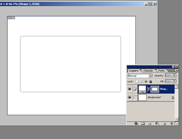The image size is (182, 139).
Task: Click the Opacity value field
Action: point(169,75)
